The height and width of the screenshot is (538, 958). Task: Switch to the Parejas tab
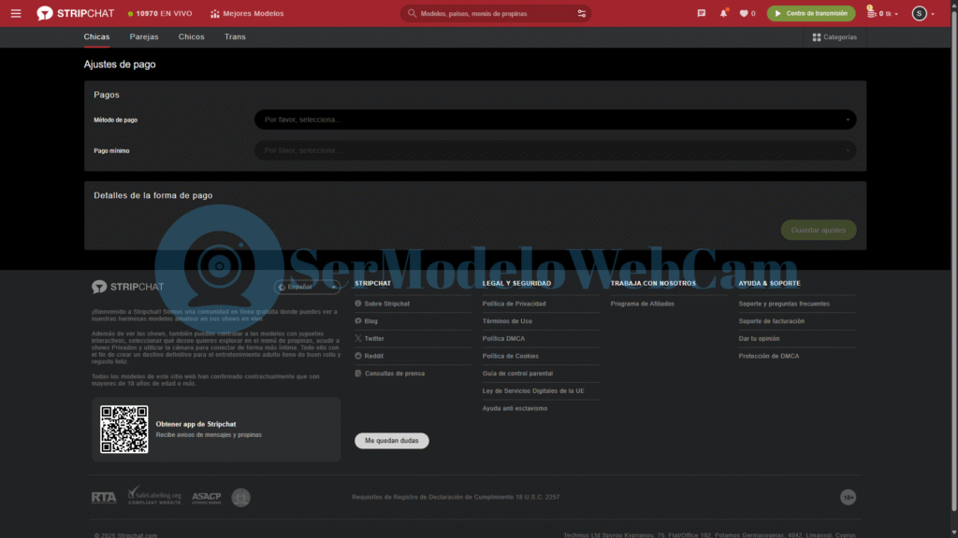click(x=143, y=37)
